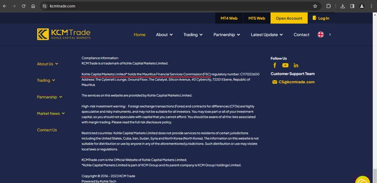Open the browser extensions puzzle icon
The image size is (377, 183).
(x=328, y=6)
